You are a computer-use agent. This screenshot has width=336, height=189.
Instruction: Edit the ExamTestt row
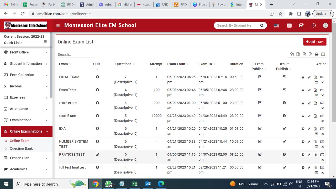[309, 90]
